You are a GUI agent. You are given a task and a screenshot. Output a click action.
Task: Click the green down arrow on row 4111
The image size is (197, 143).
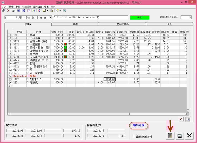65,47
